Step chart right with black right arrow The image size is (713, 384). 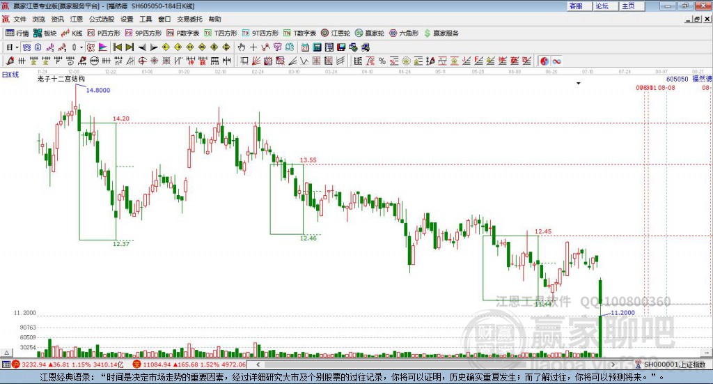[x=154, y=47]
